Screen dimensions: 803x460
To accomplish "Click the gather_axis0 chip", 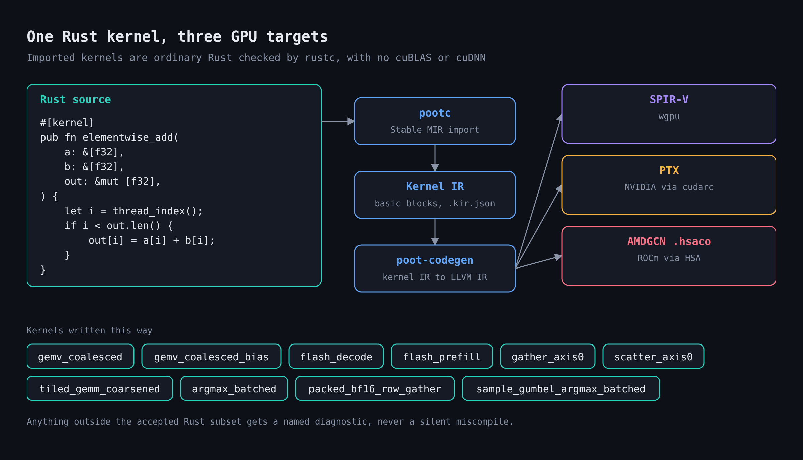I will pos(548,356).
